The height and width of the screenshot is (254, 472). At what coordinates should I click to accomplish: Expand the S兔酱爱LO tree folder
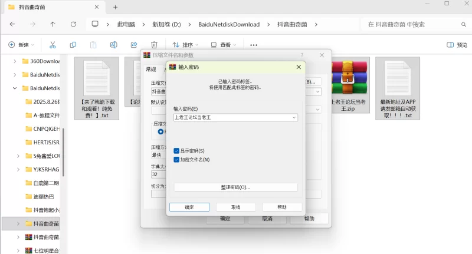18,156
